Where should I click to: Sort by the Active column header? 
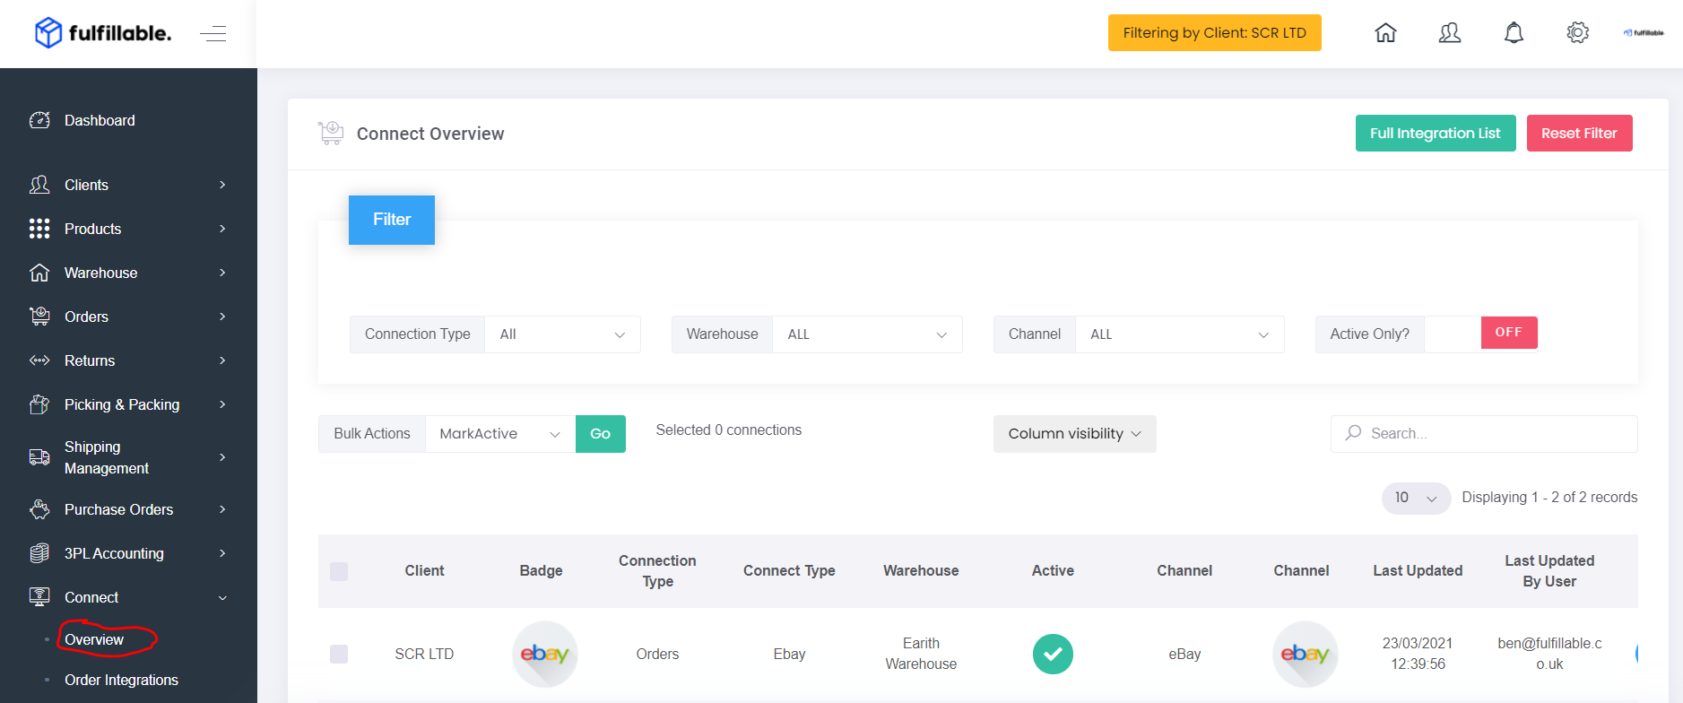1053,571
